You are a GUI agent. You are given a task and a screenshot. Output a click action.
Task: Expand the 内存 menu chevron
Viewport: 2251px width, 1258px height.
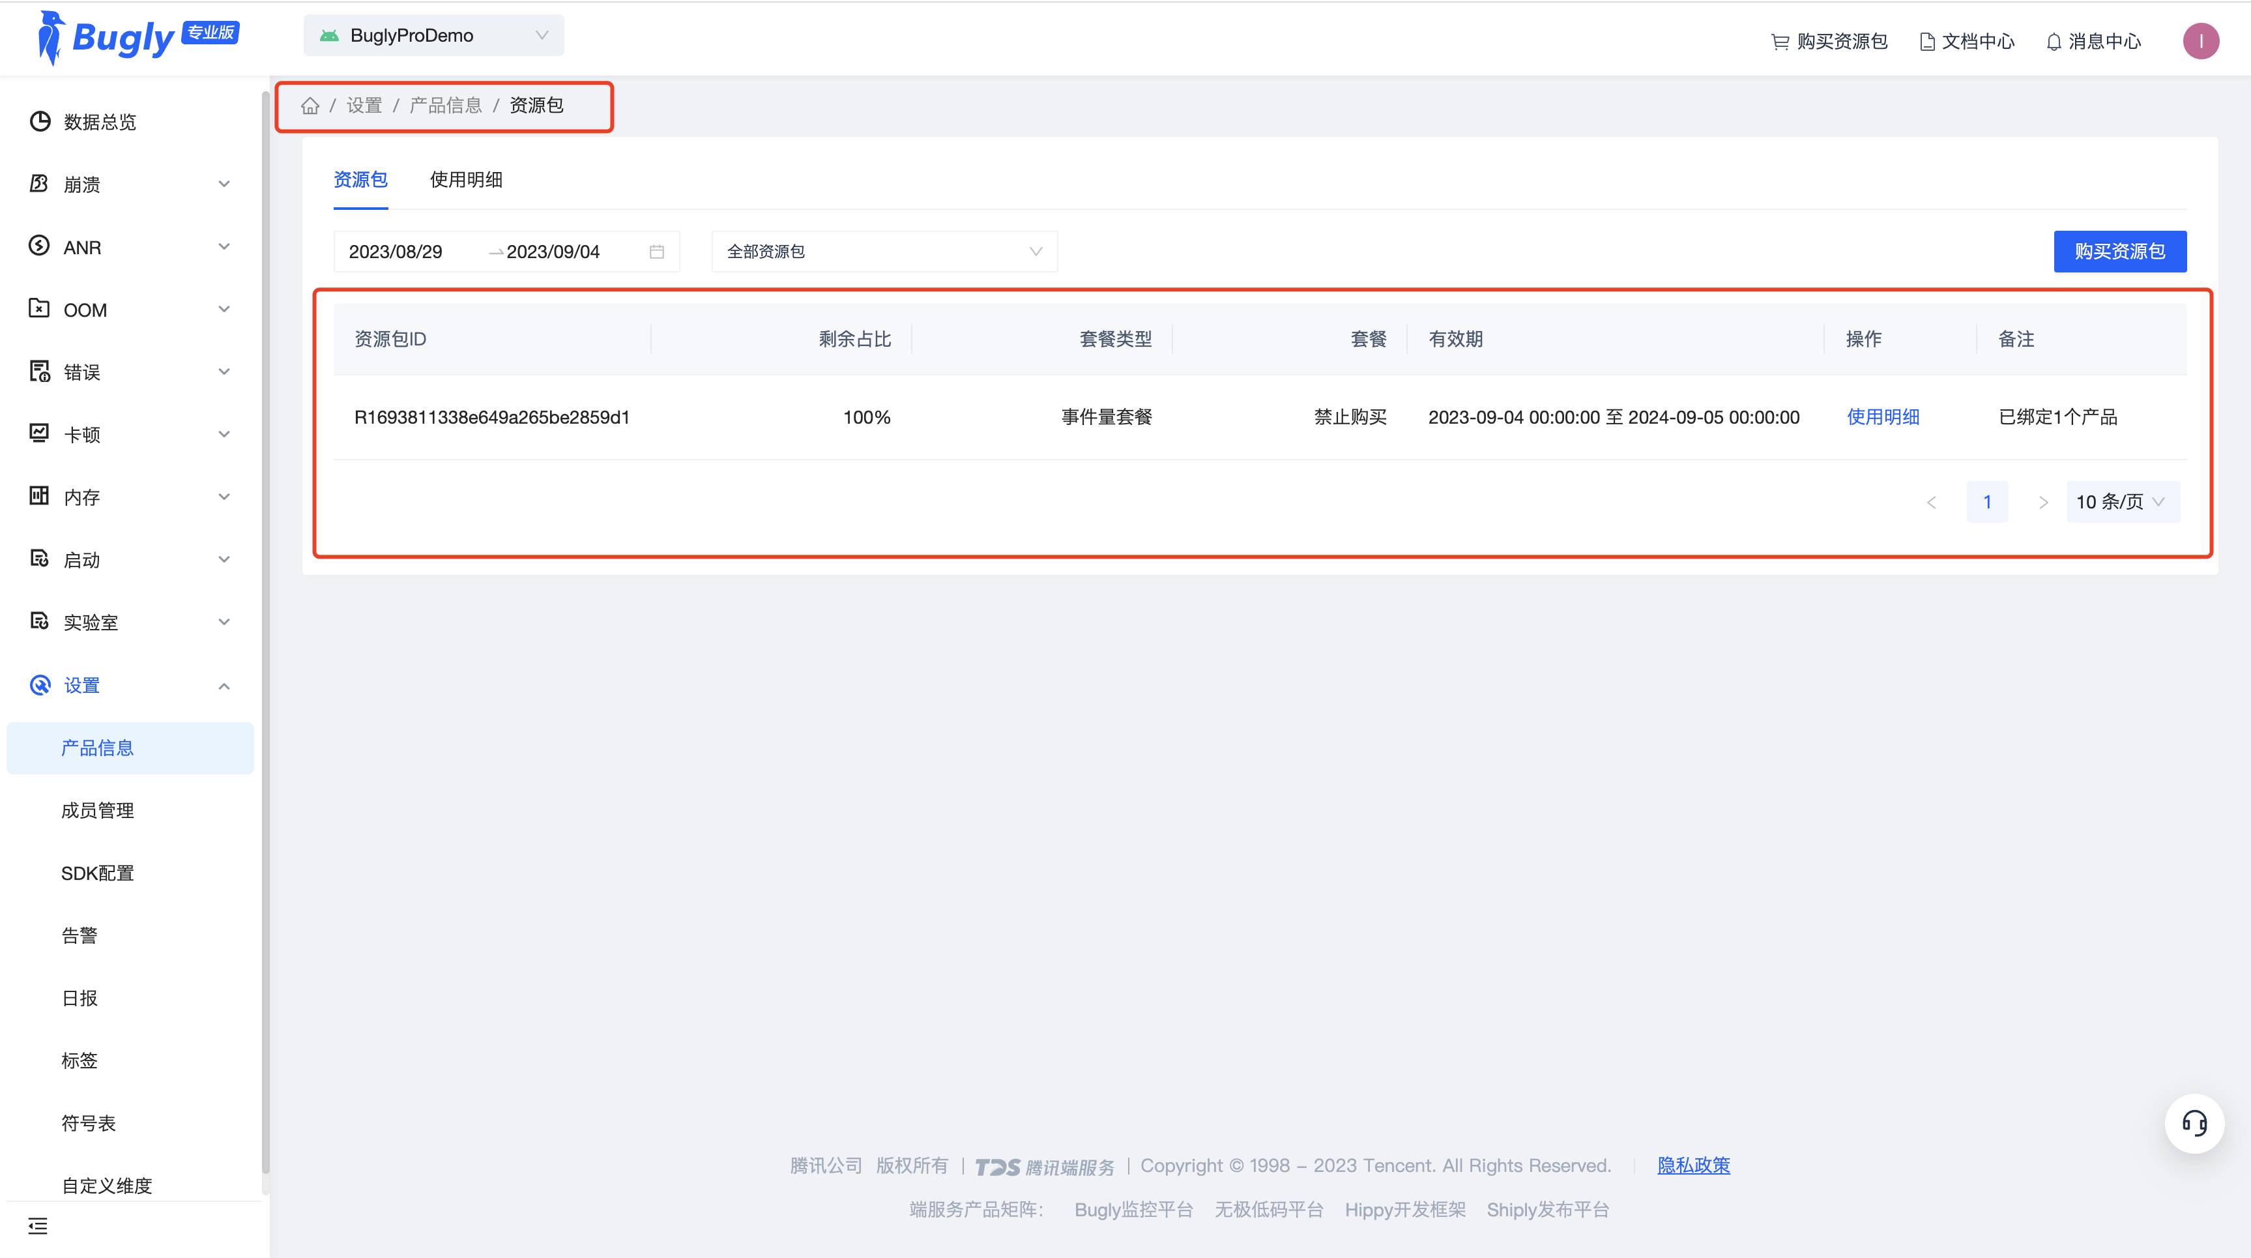click(x=225, y=497)
